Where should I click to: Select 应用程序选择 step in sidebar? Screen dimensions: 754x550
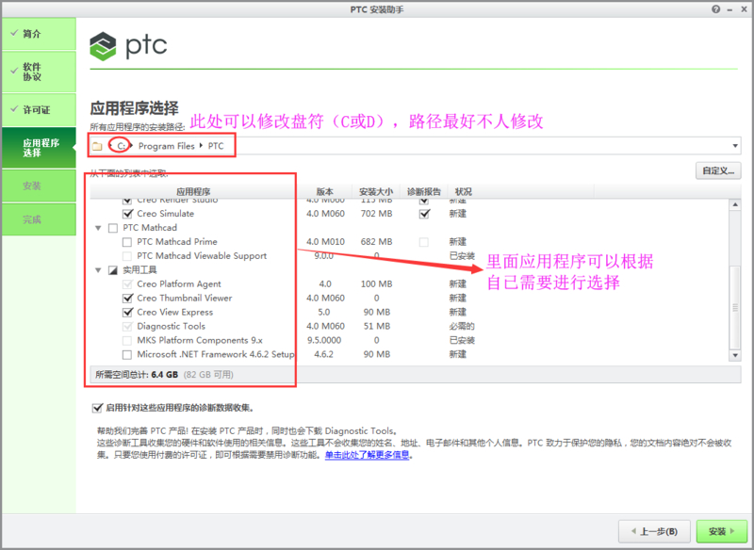39,148
